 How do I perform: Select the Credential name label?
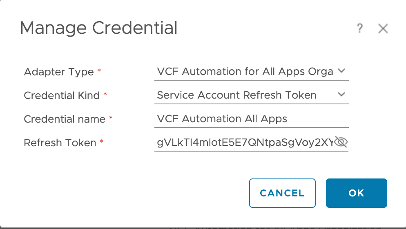point(65,119)
